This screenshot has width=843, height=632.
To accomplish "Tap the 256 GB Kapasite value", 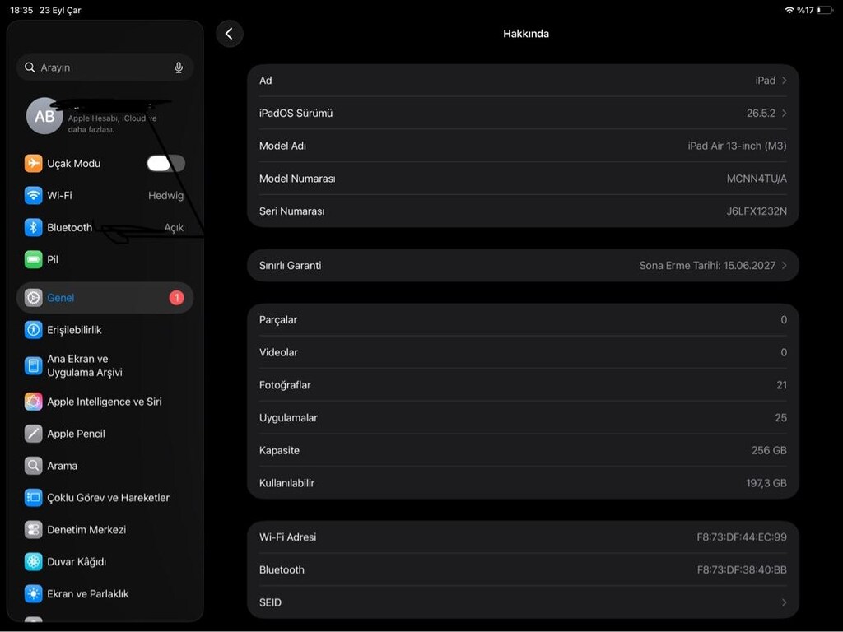I will 769,450.
